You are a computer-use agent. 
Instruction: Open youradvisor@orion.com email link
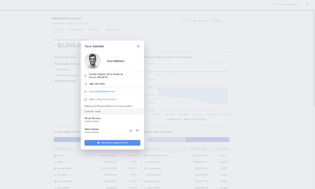click(x=102, y=91)
